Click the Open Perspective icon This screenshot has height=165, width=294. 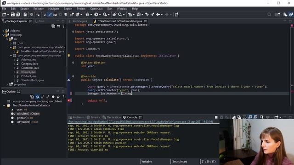click(x=278, y=14)
